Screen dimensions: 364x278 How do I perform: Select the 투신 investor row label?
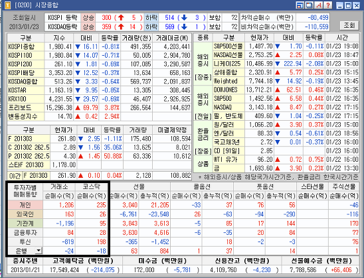25,242
